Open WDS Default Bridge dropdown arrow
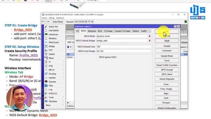This screenshot has width=211, height=119. pos(150,41)
